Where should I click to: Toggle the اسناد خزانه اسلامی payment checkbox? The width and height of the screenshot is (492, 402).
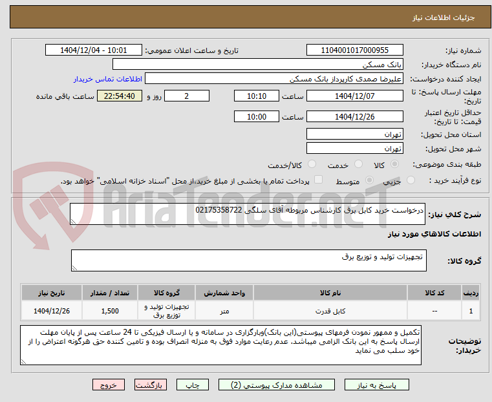(x=318, y=180)
